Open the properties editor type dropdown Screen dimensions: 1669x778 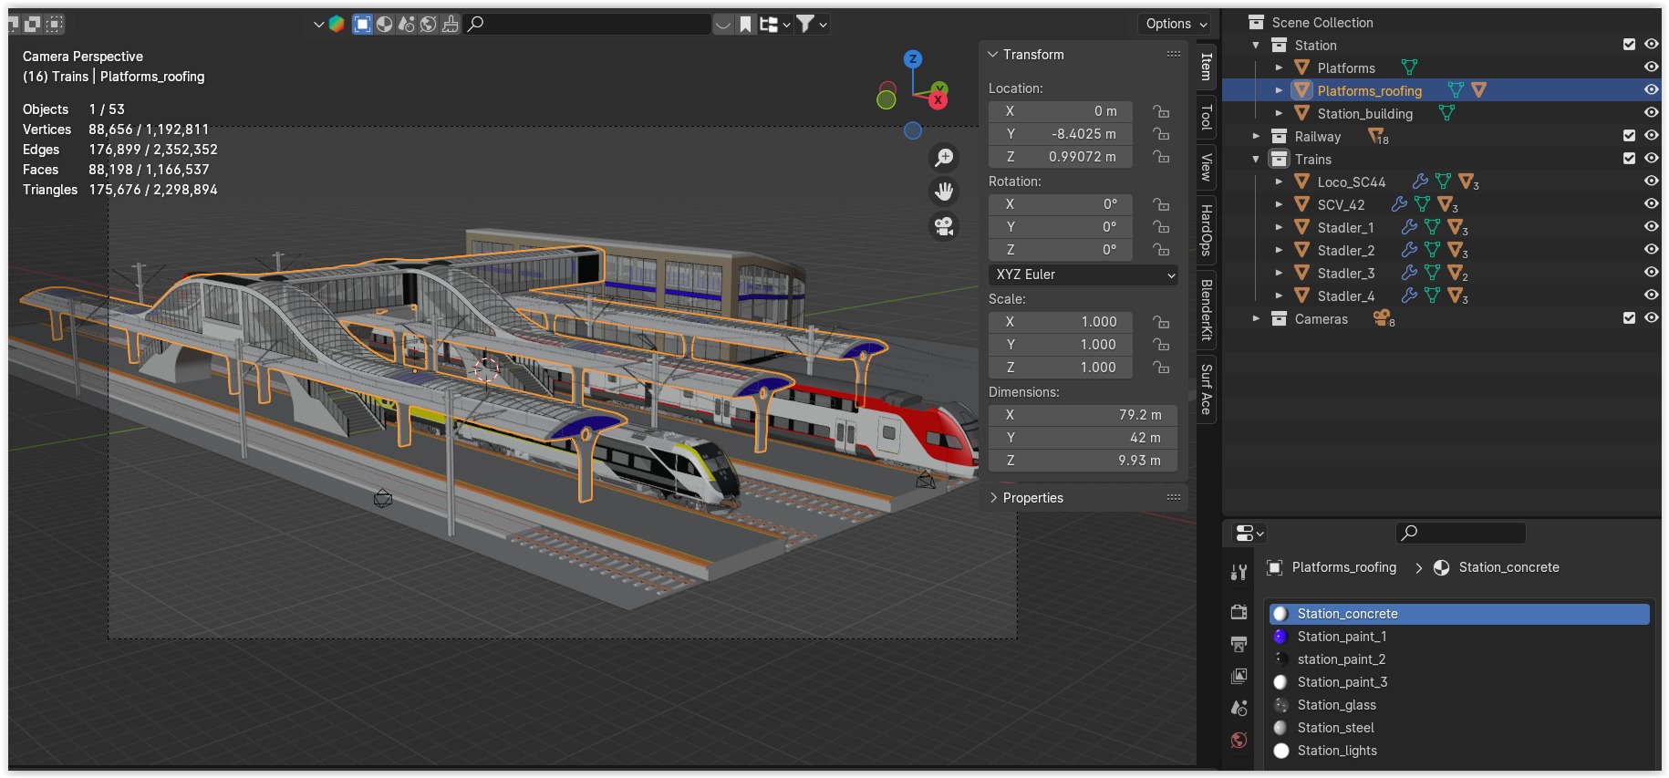coord(1249,533)
